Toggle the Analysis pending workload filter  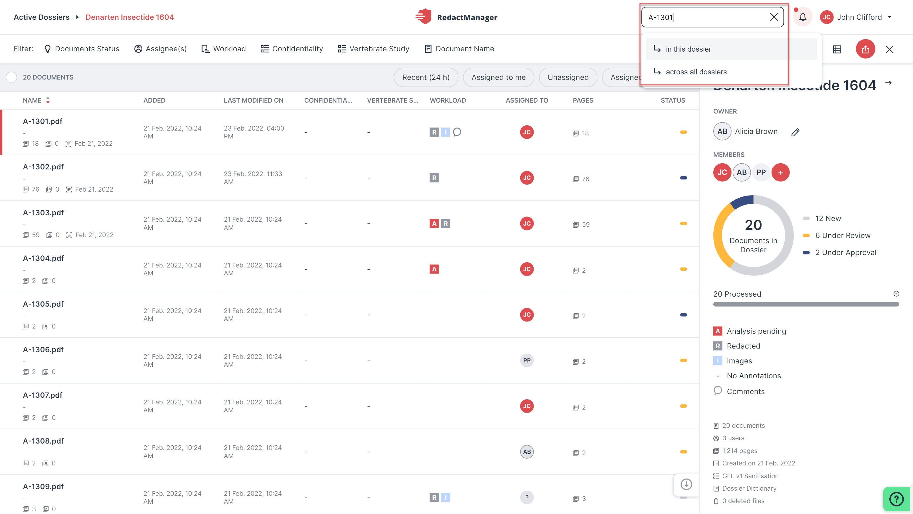pos(750,332)
